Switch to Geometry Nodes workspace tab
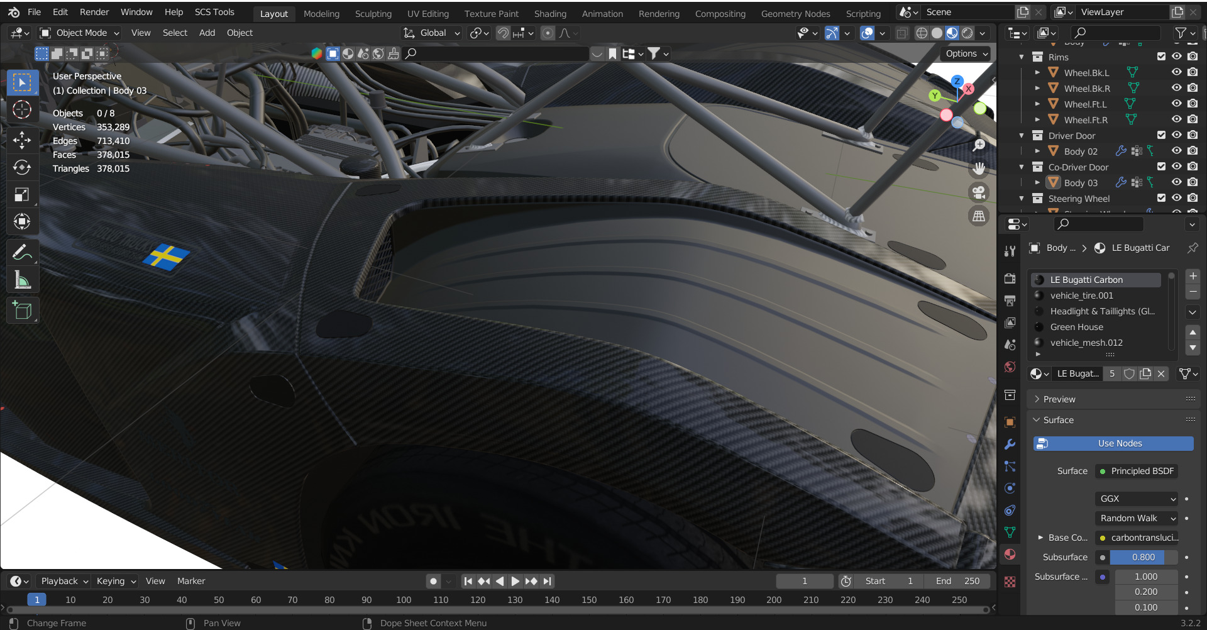The height and width of the screenshot is (630, 1207). pyautogui.click(x=795, y=13)
